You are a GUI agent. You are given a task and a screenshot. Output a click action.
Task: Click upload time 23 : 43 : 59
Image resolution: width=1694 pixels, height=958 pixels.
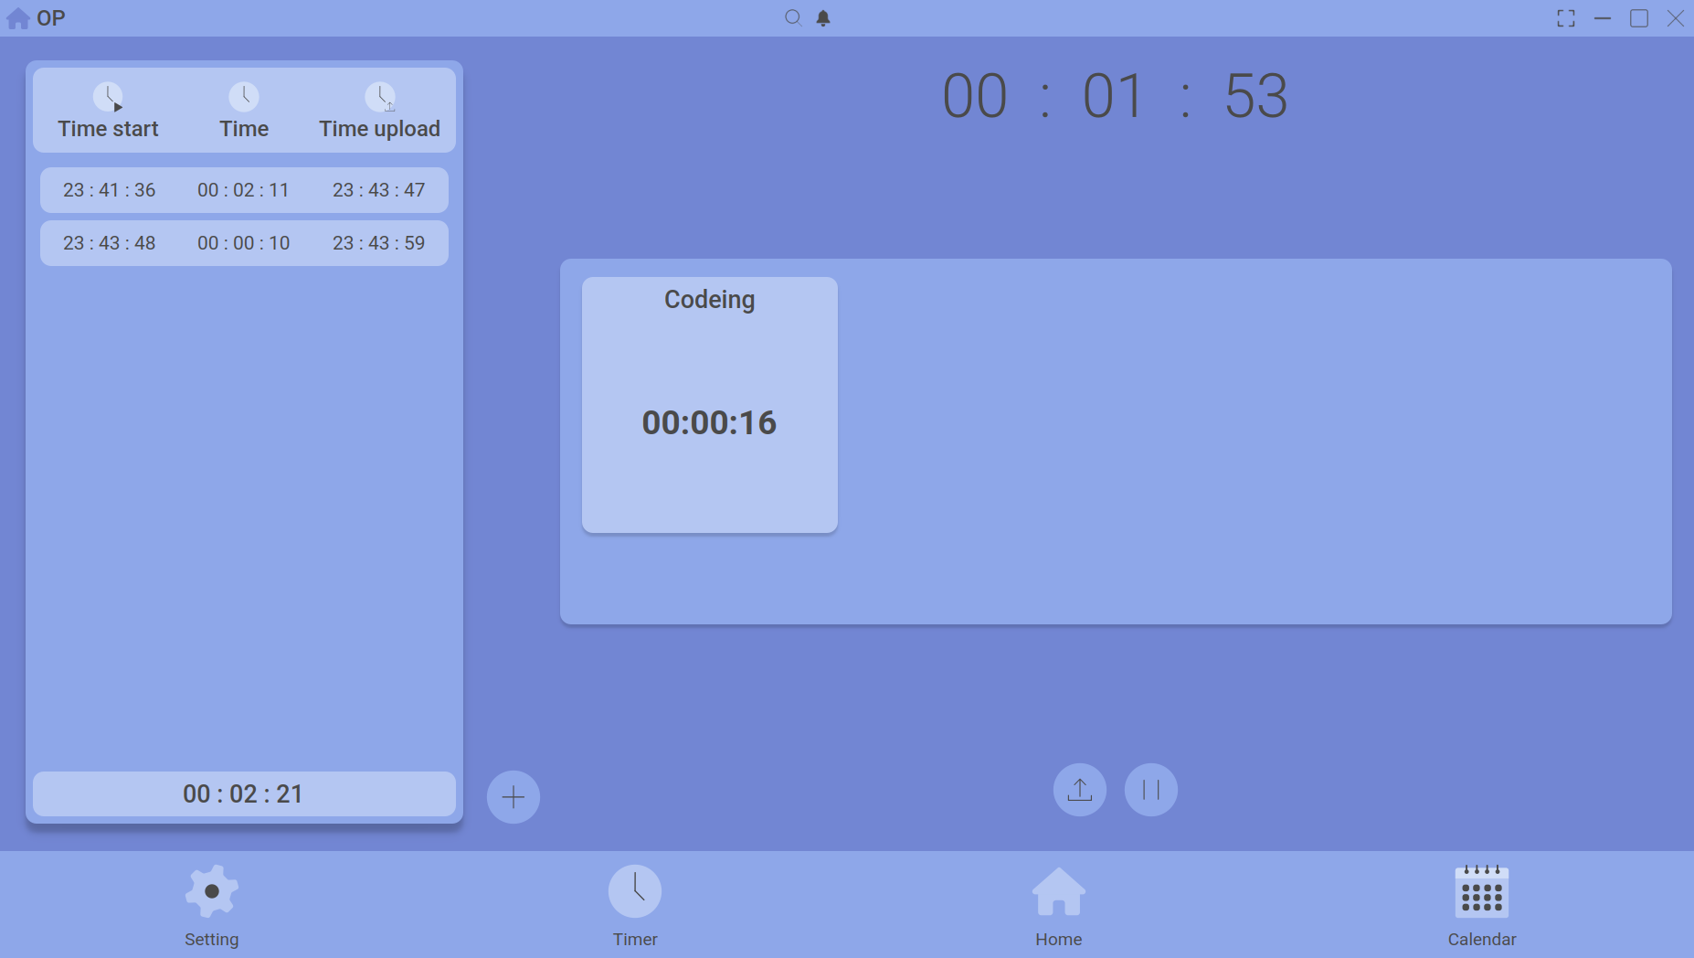point(379,243)
